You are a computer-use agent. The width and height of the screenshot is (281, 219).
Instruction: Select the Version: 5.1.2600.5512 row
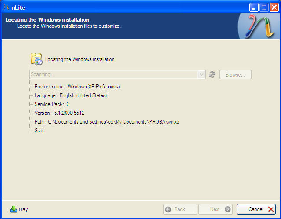(x=59, y=113)
